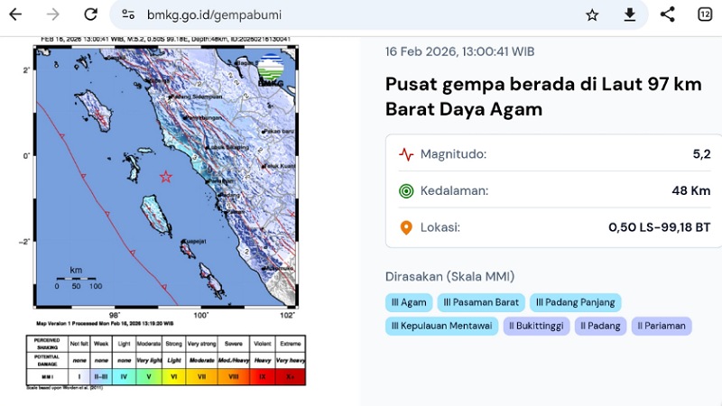Click the MMI II-III light blue legend cell

[x=101, y=376]
